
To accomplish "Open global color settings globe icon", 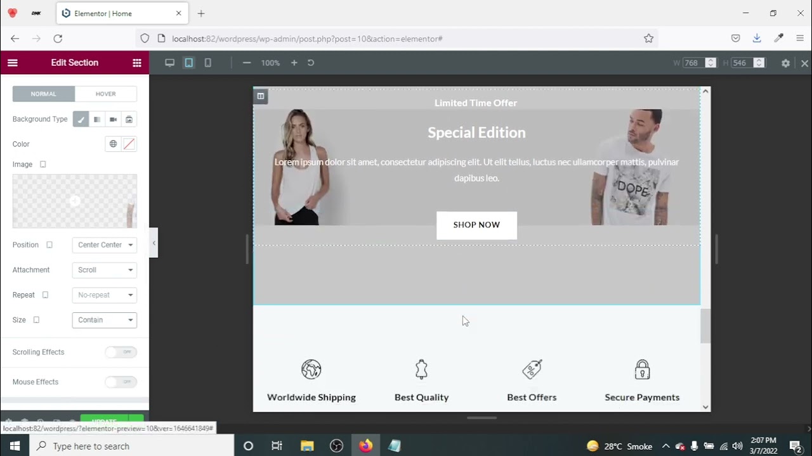I will point(113,144).
